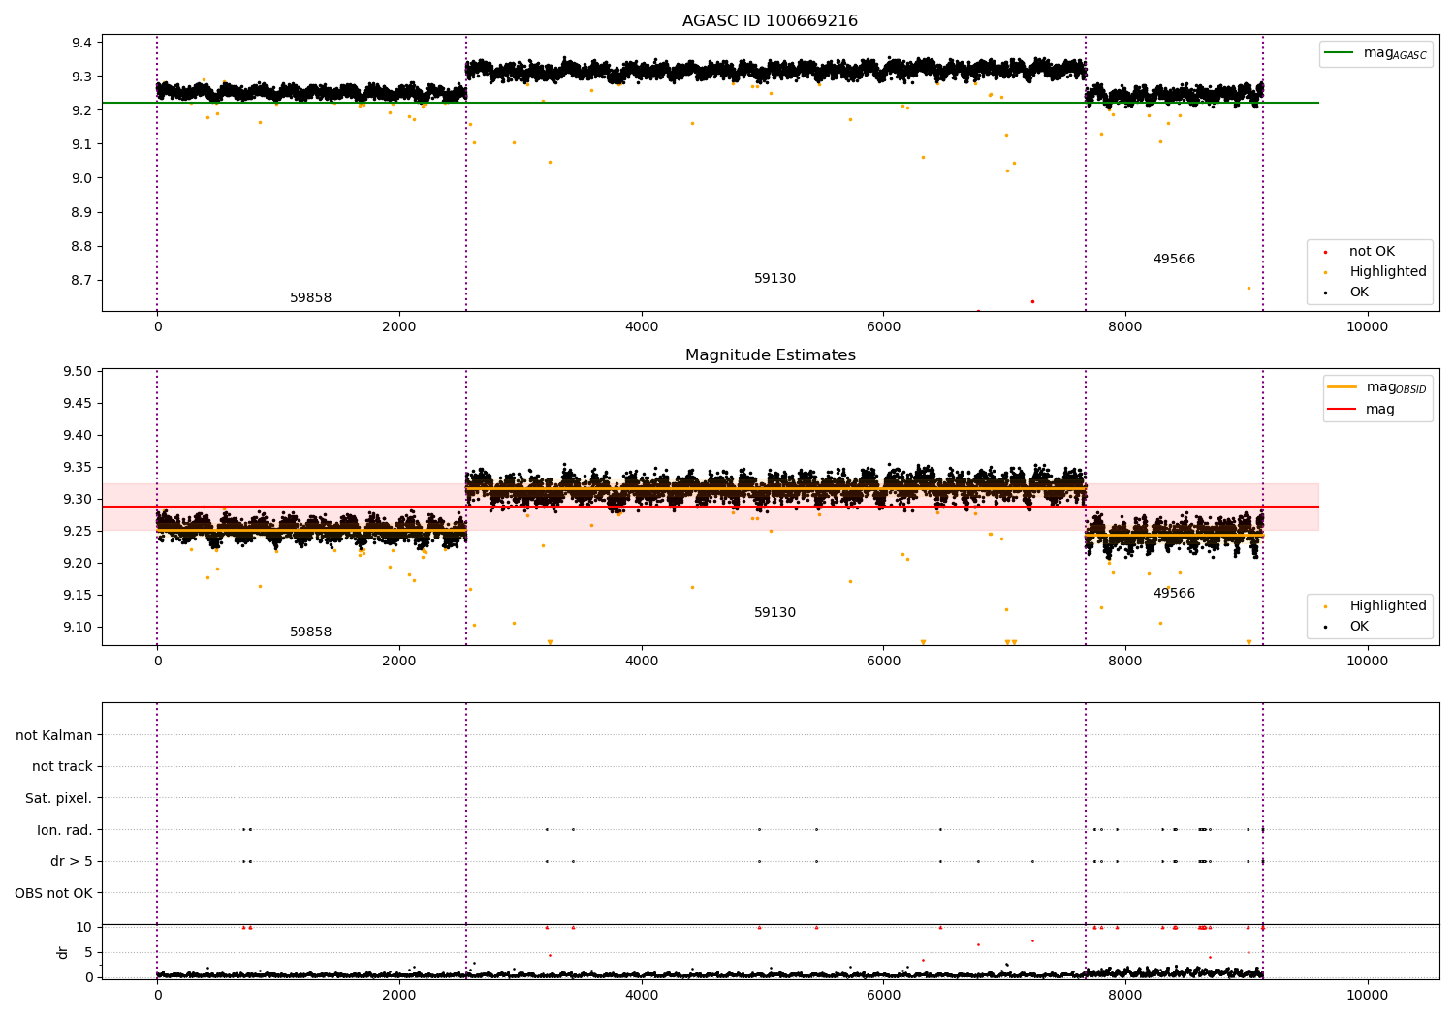Click the 9.4 y-axis tick in top plot
Screen dimensions: 1454x1017
click(81, 43)
